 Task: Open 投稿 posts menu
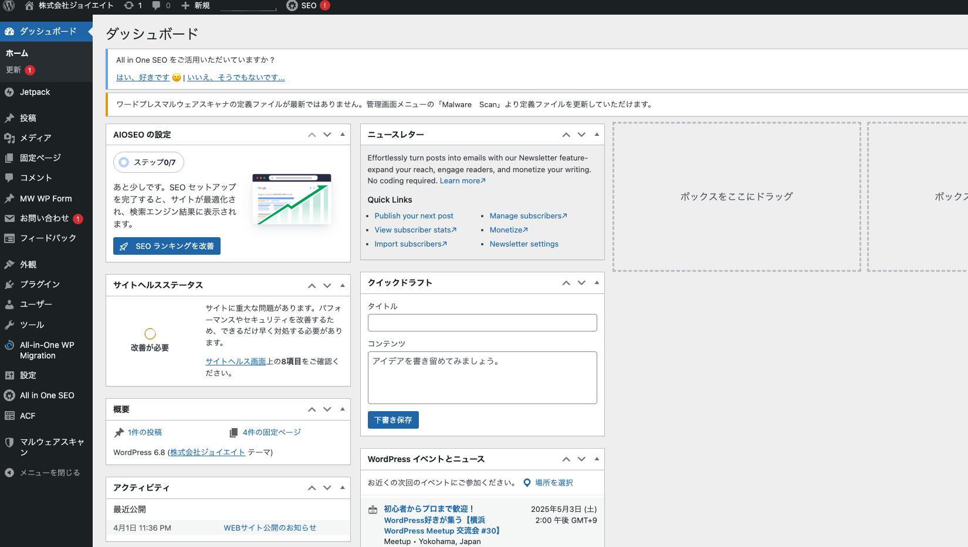point(46,118)
